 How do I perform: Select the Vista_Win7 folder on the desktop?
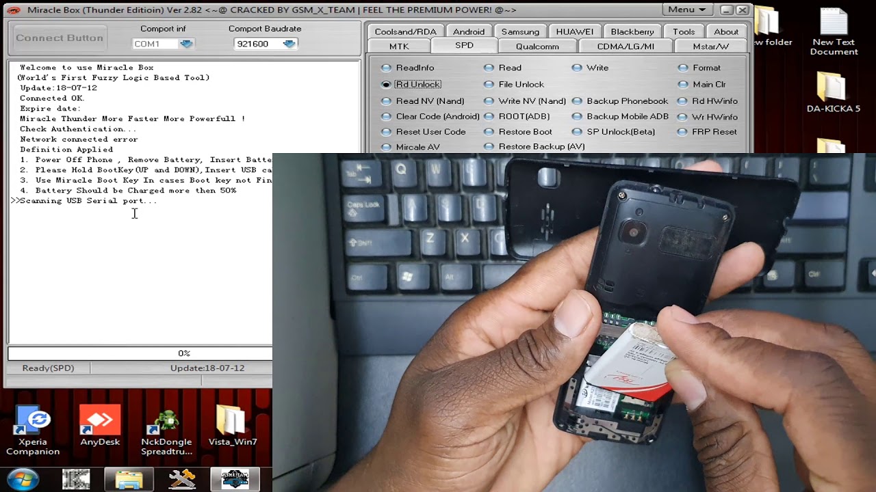233,426
